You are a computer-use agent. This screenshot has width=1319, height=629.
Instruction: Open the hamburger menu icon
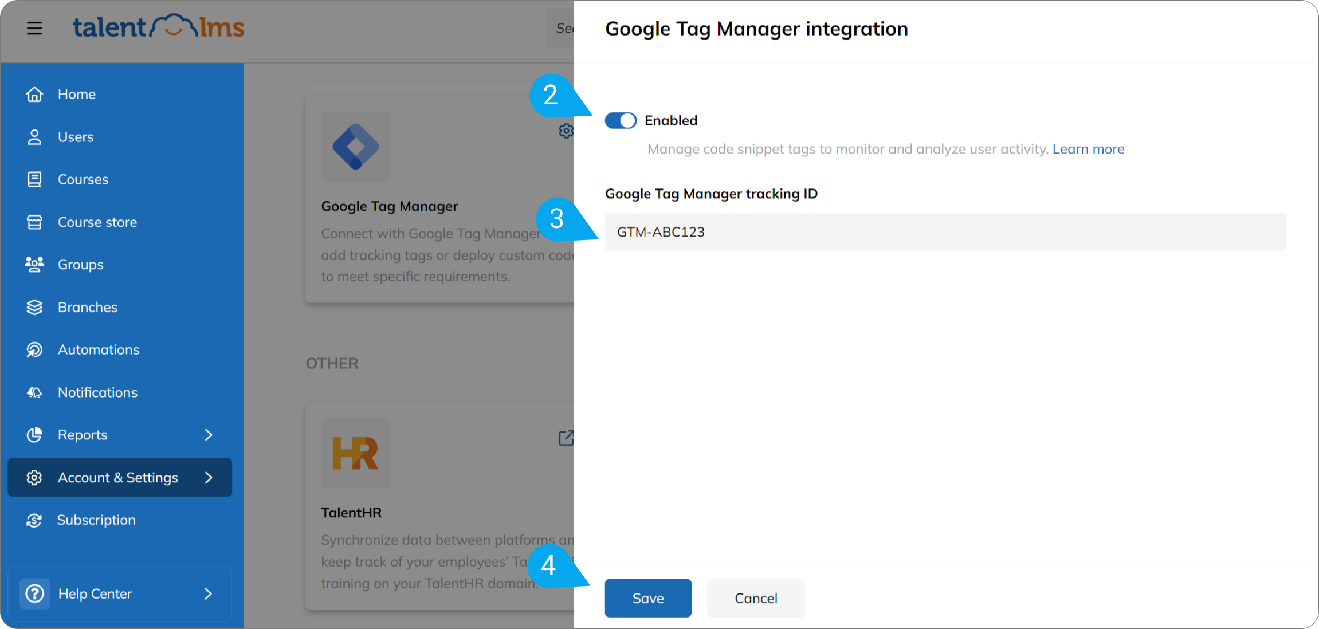pyautogui.click(x=34, y=28)
